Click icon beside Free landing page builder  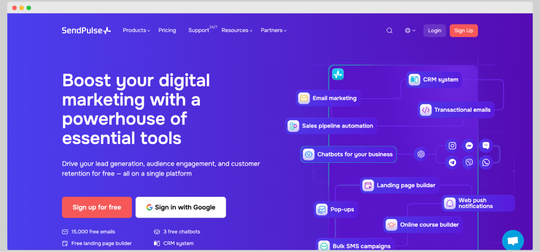[x=65, y=244]
